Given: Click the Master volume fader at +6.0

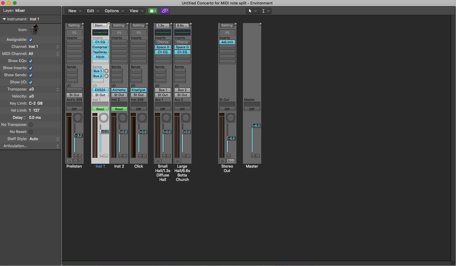Looking at the screenshot, I should click(x=256, y=126).
